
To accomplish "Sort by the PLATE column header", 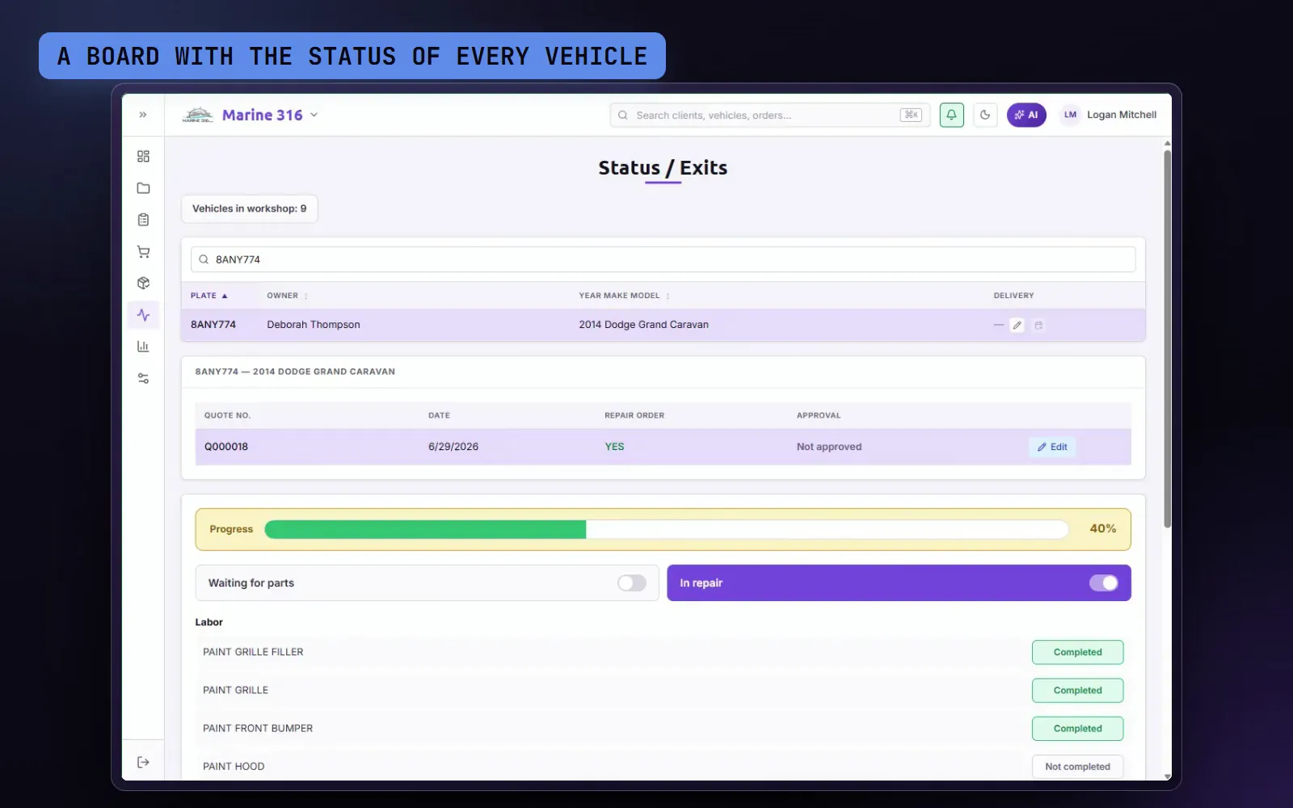I will pos(208,296).
